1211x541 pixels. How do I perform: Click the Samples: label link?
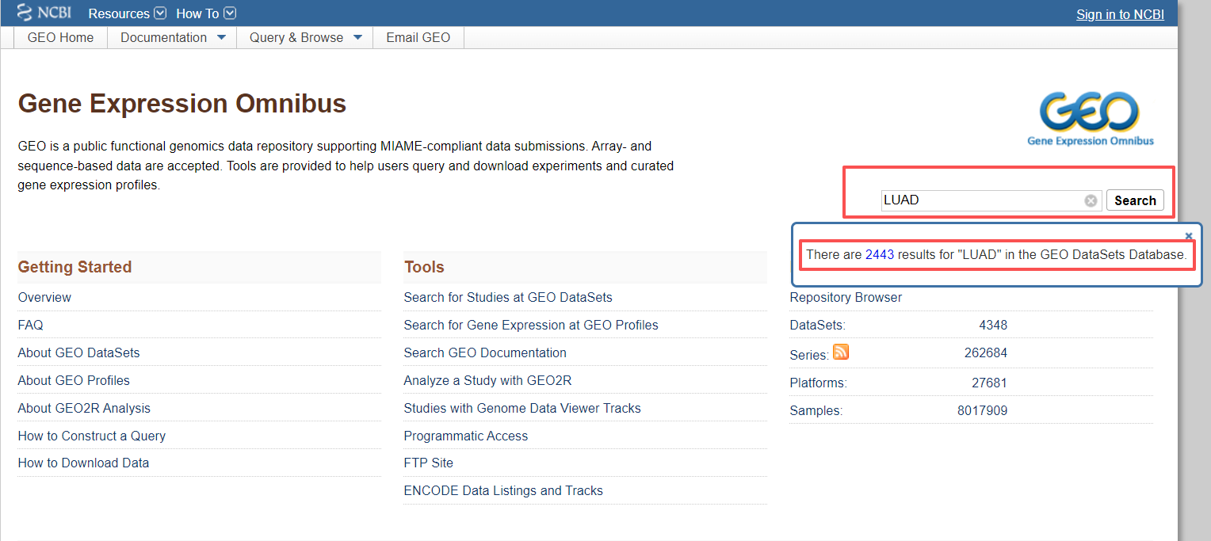point(816,410)
